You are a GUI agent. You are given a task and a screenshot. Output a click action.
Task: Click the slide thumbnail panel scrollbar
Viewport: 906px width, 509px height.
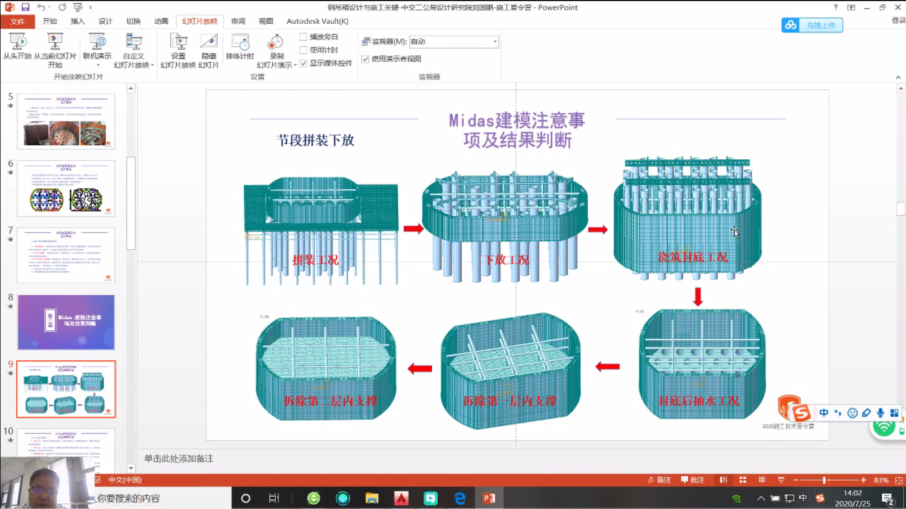pyautogui.click(x=131, y=203)
